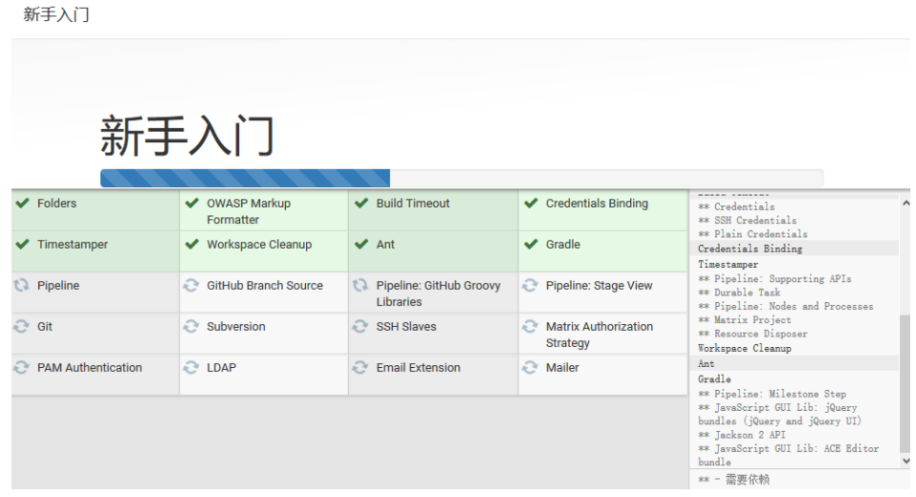This screenshot has height=497, width=916.
Task: Click the installation progress bar
Action: point(462,178)
